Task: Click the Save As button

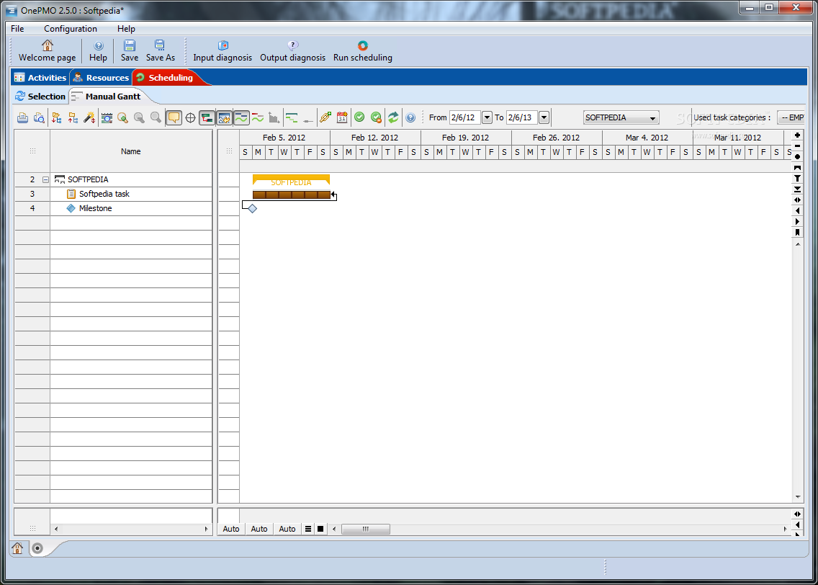Action: 160,51
